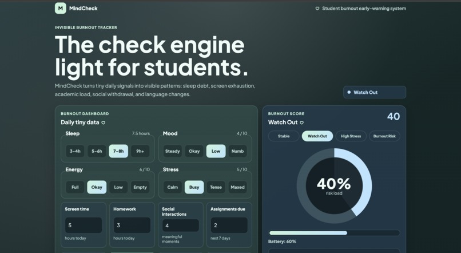
Task: Pick the 9h+ sleep option
Action: 140,151
